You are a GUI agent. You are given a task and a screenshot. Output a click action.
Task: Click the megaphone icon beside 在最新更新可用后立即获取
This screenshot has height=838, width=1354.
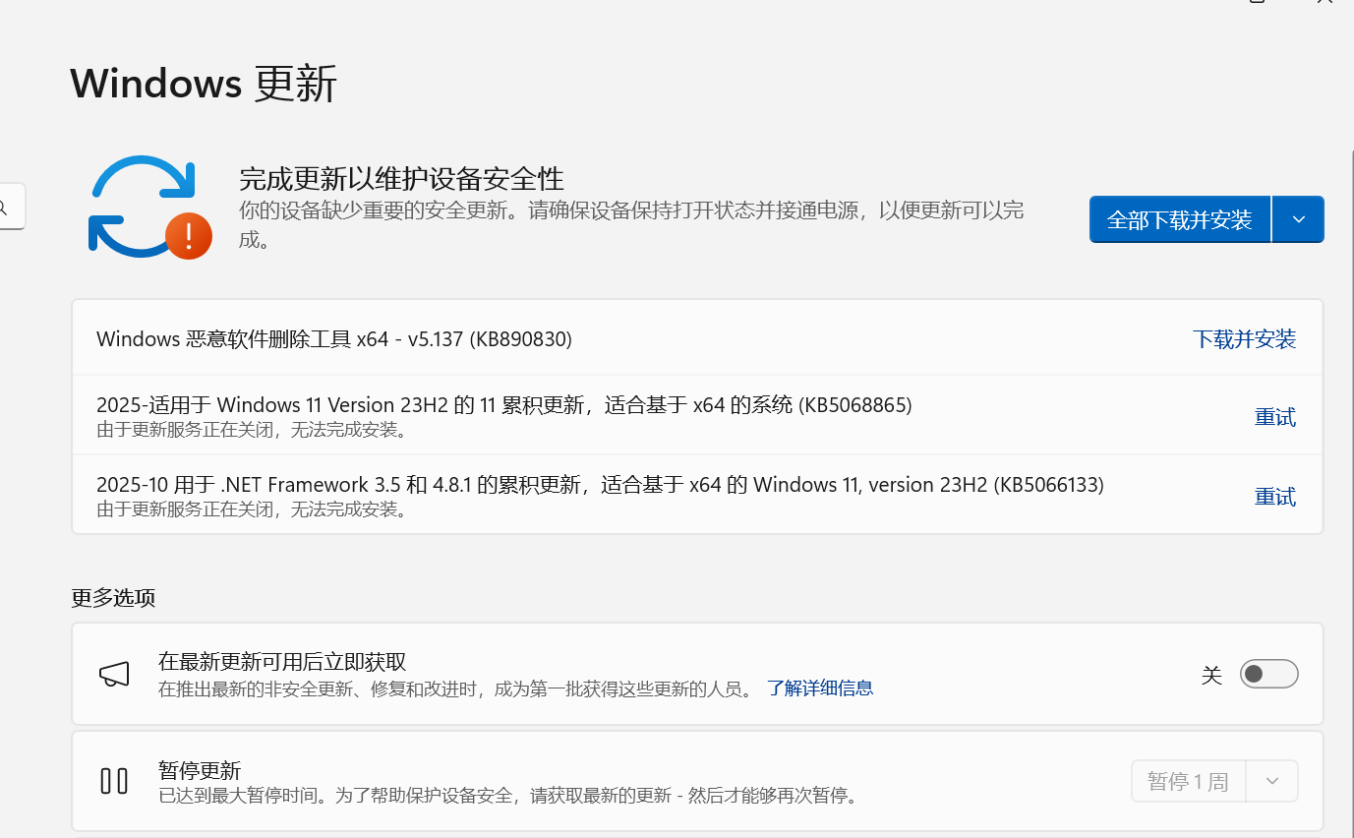[x=114, y=674]
